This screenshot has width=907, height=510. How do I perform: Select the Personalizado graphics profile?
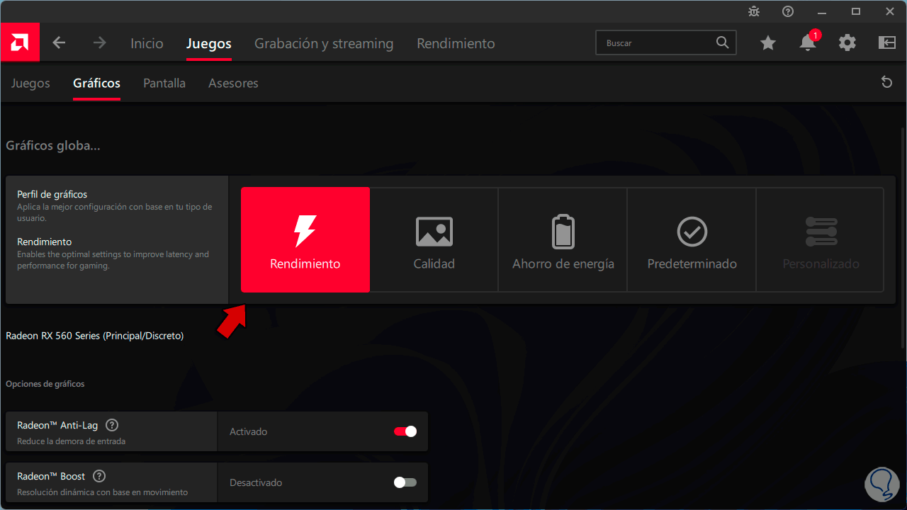821,239
